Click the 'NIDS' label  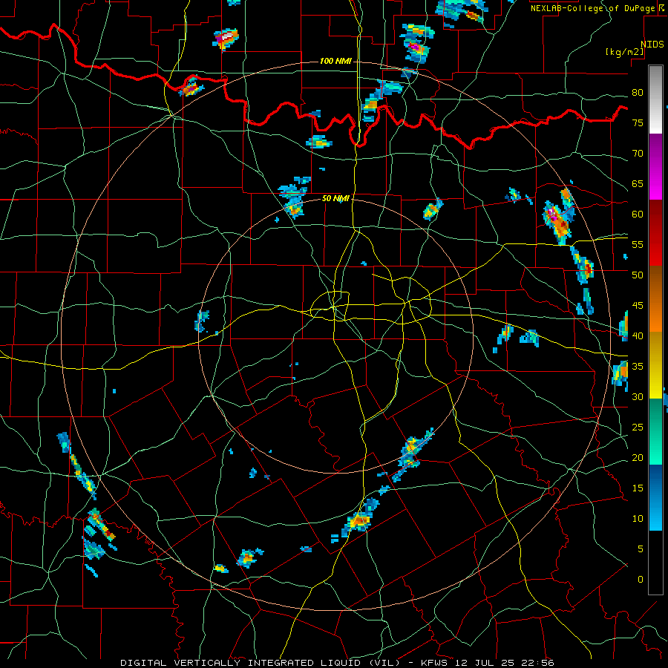click(652, 45)
